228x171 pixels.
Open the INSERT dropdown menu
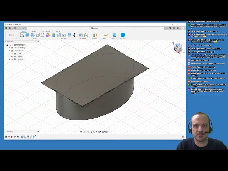click(114, 38)
